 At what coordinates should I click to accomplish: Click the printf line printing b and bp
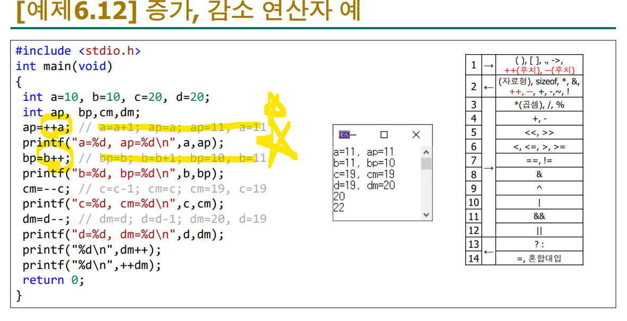tap(123, 173)
